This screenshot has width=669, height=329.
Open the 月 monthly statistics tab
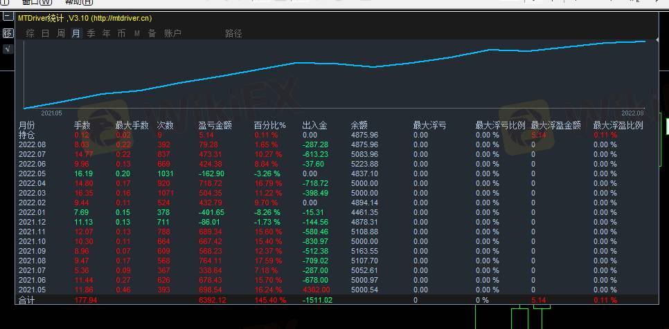pyautogui.click(x=75, y=33)
